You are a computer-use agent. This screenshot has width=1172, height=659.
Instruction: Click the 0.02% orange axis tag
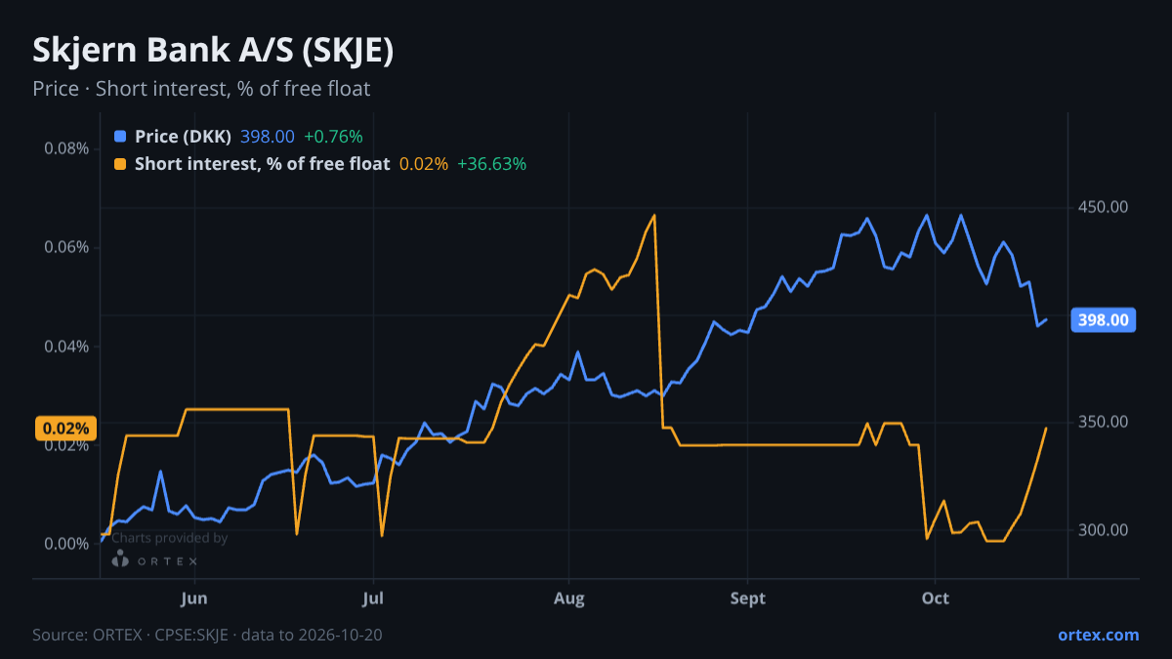coord(66,429)
